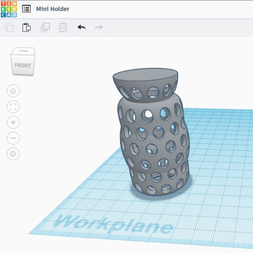The image size is (253, 253).
Task: Open the Tinkercad logo home link
Action: 9,9
